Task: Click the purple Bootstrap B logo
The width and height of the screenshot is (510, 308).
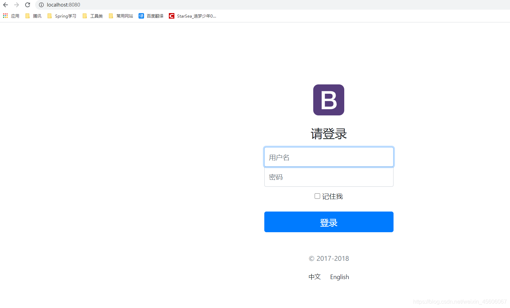Action: pos(329,100)
